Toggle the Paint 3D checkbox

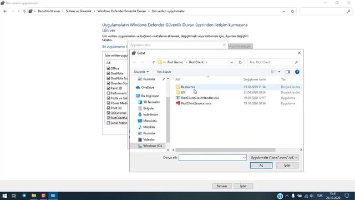pyautogui.click(x=108, y=88)
